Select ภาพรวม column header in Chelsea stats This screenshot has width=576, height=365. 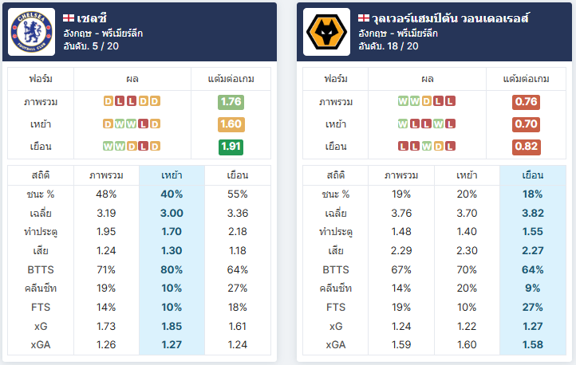coord(106,175)
